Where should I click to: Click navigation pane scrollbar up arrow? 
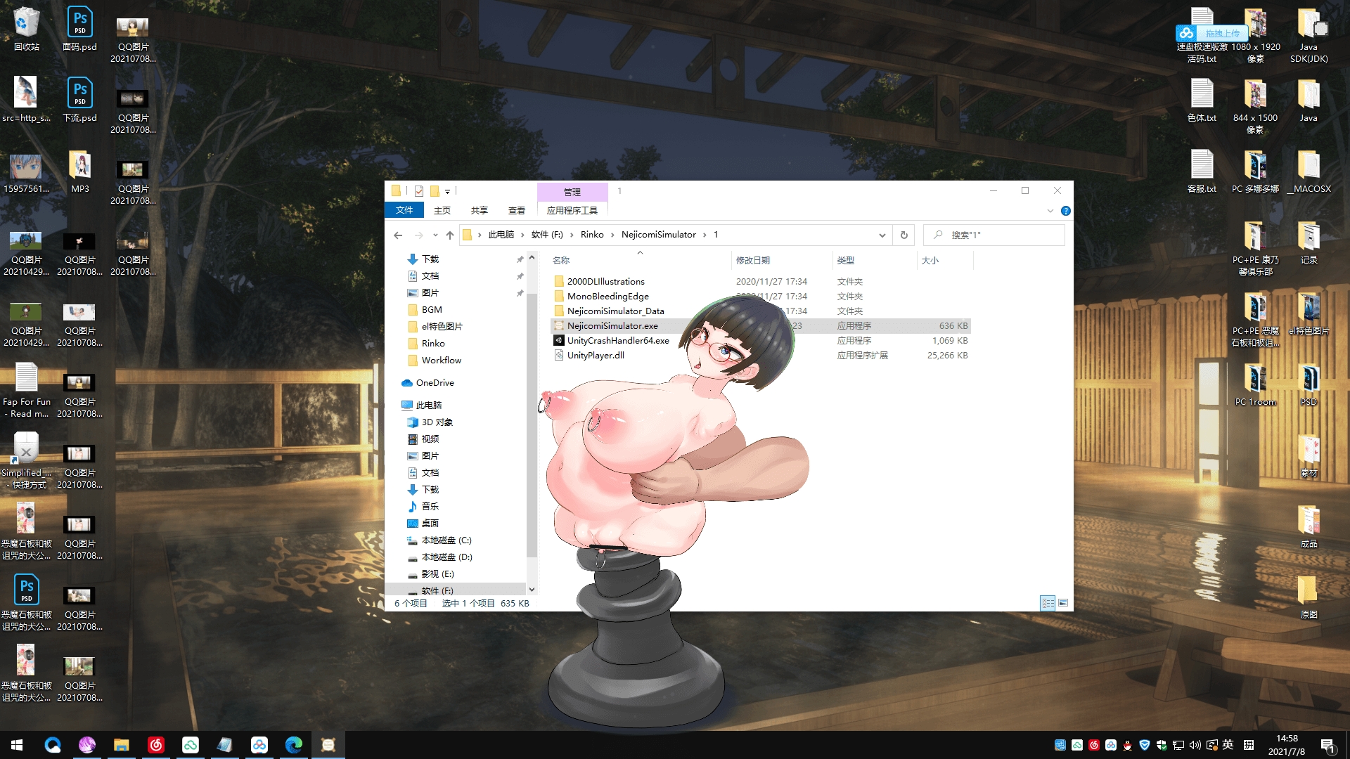[532, 258]
